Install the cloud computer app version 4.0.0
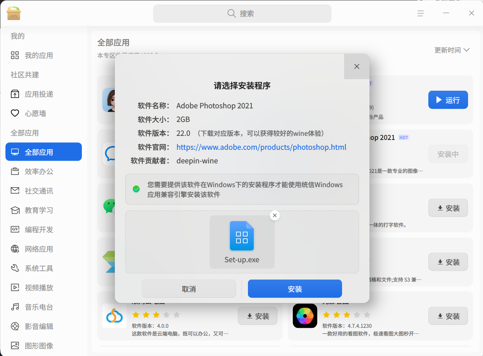Screen dimensions: 483x356 [x=257, y=316]
